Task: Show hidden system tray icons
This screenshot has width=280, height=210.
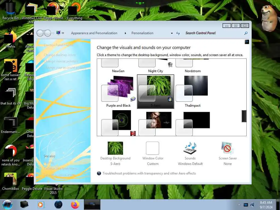Action: (239, 205)
